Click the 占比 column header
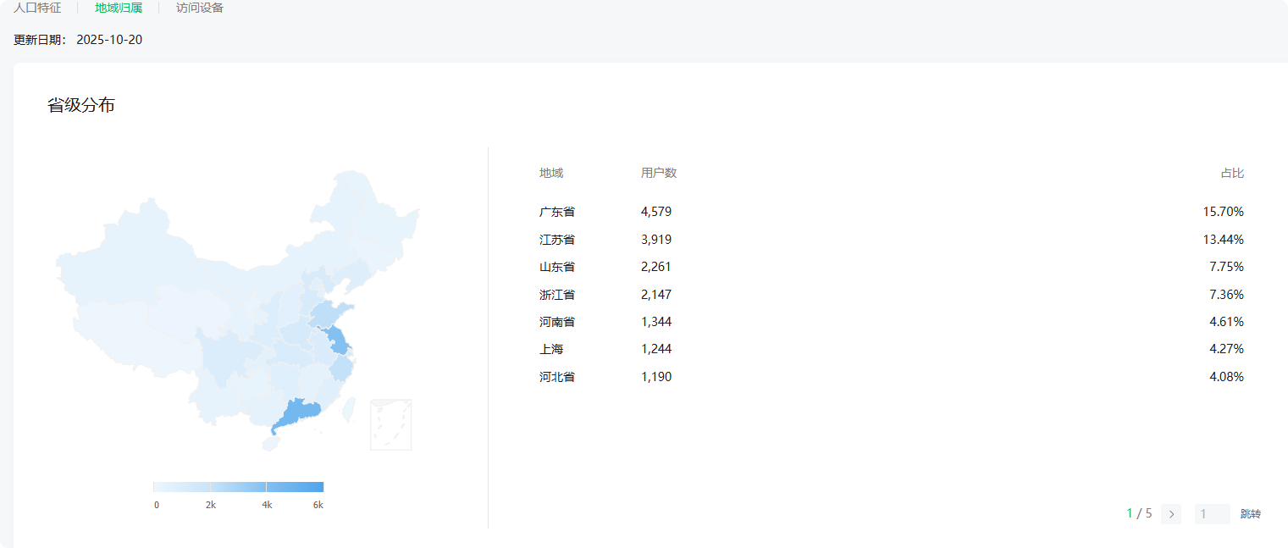1288x548 pixels. point(1232,173)
